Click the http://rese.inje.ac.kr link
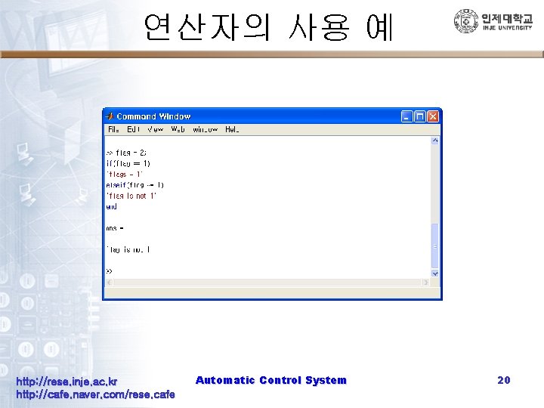 tap(66, 382)
